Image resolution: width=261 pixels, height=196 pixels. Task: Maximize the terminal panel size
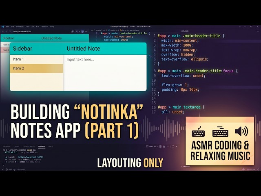173,147
